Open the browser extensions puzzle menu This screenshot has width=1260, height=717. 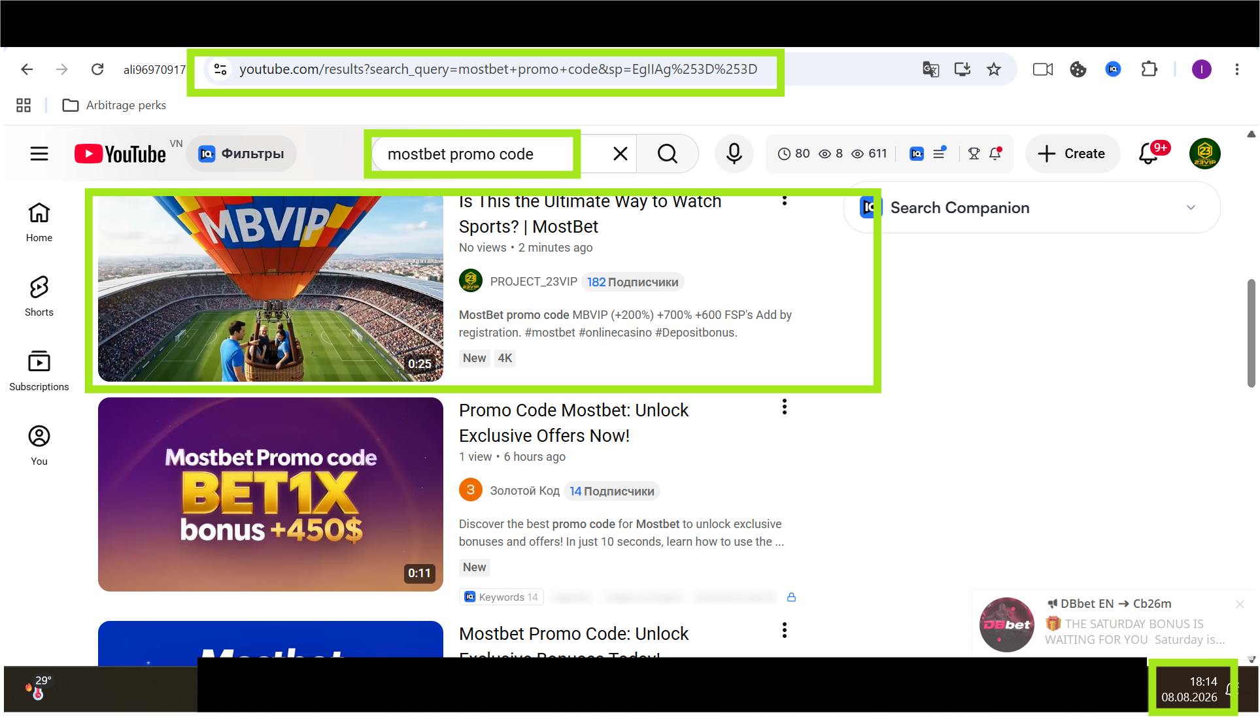pos(1149,69)
